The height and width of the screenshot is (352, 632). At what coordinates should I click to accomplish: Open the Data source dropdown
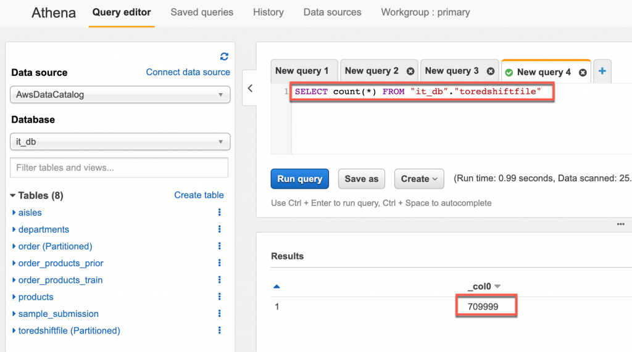[x=120, y=95]
